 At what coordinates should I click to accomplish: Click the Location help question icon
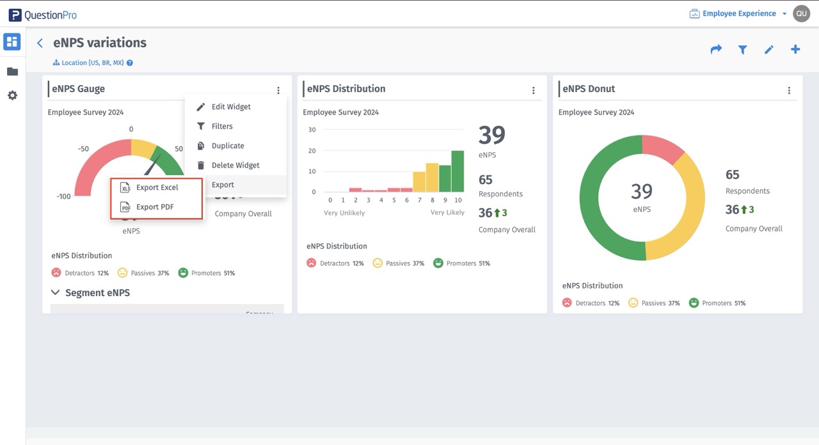130,63
